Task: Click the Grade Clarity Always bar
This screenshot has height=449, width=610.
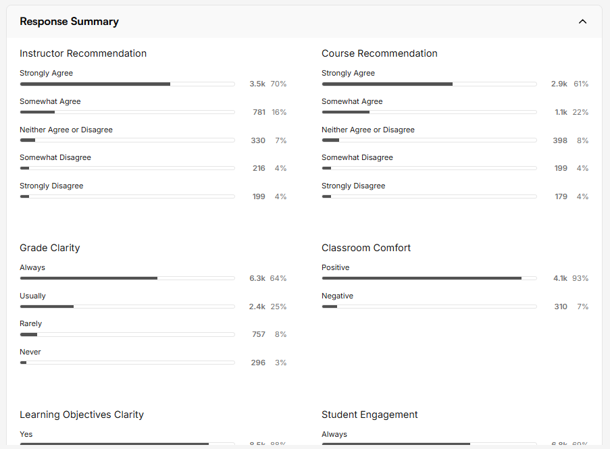Action: (x=127, y=278)
